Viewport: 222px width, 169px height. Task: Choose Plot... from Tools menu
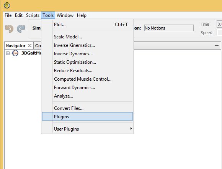tap(87, 25)
